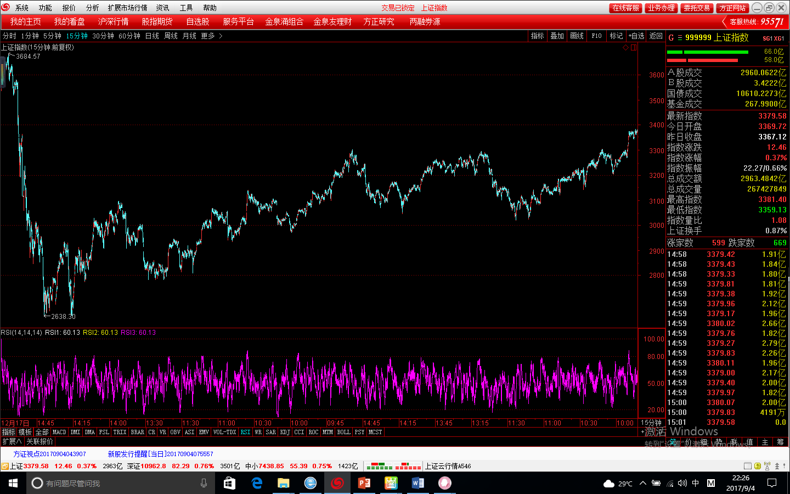Open Microsoft Store from the taskbar
The width and height of the screenshot is (790, 494).
click(229, 483)
